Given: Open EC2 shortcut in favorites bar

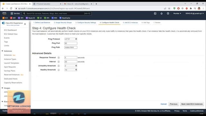Looking at the screenshot, I should coord(5,18).
